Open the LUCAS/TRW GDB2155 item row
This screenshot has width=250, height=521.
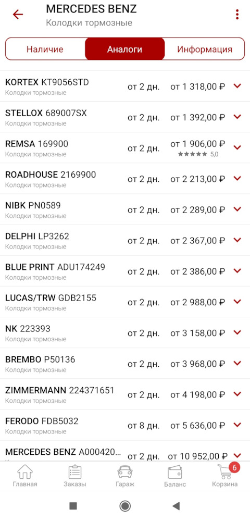pyautogui.click(x=125, y=302)
